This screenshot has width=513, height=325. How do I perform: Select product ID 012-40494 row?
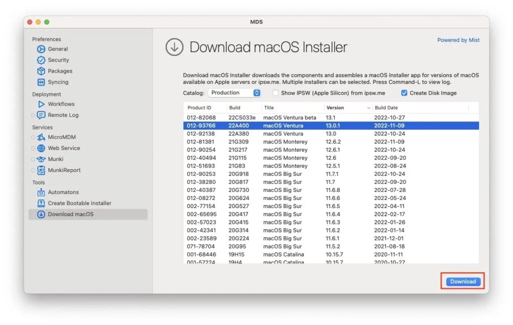331,158
